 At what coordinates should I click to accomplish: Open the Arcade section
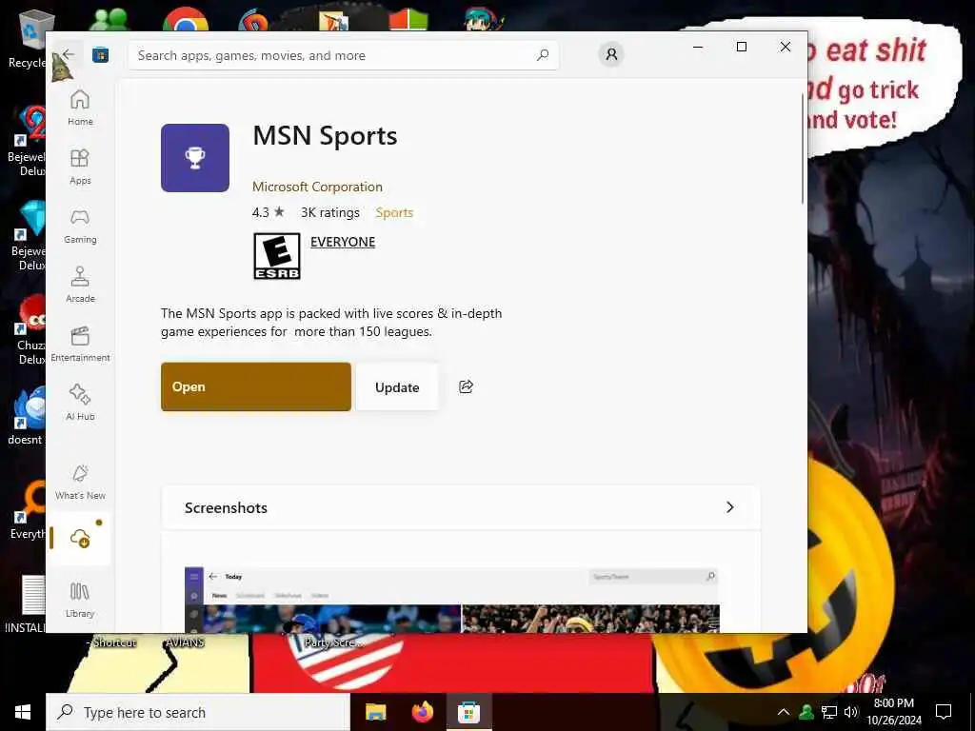pos(80,285)
